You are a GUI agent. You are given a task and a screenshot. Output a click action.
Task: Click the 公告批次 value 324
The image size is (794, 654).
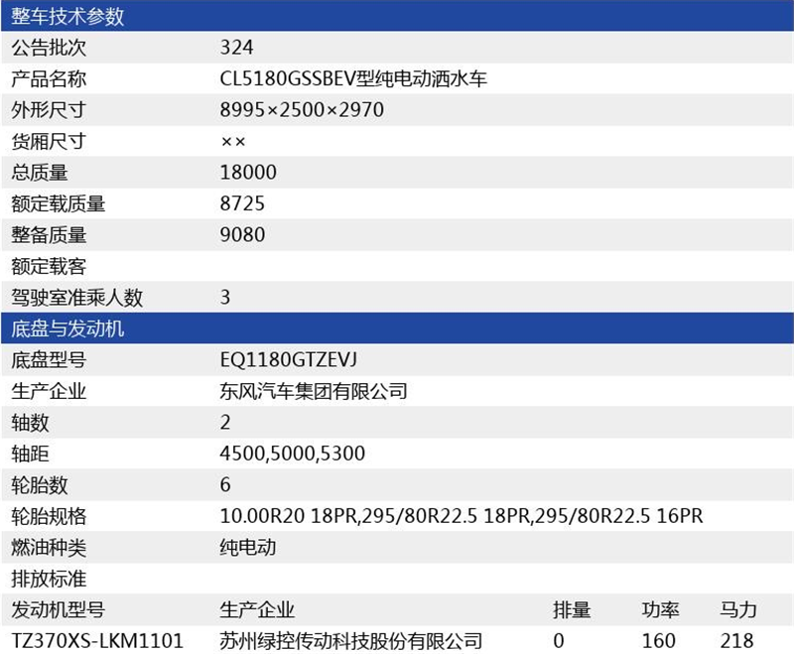(237, 47)
